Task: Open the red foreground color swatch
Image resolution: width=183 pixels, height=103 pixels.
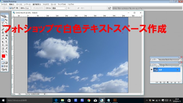Action: [x=3, y=56]
